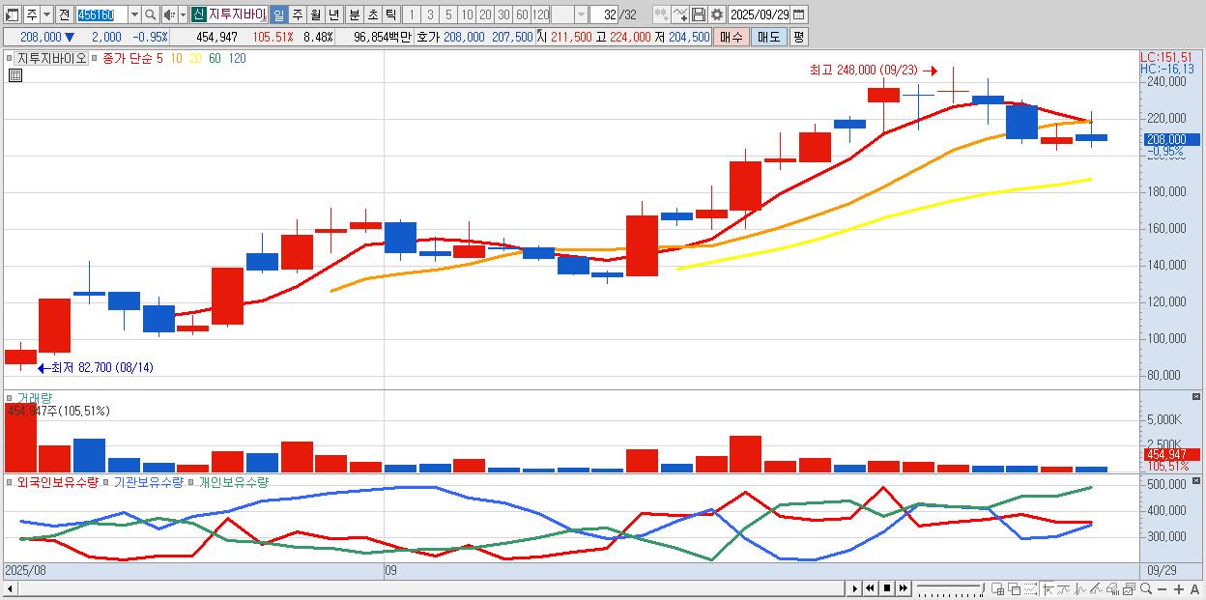1206x600 pixels.
Task: Open the calendar picker icon
Action: click(x=799, y=14)
